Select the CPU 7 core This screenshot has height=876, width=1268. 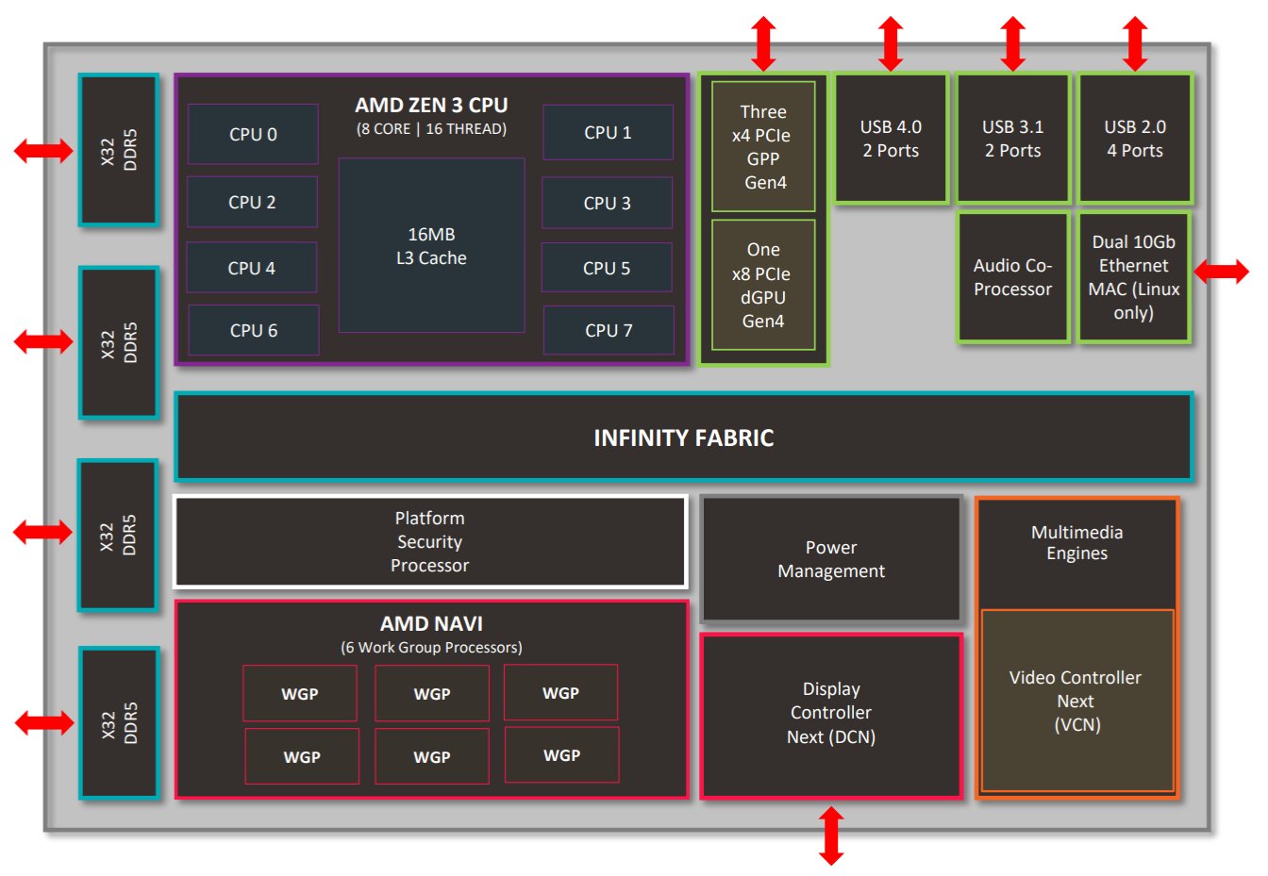[607, 330]
